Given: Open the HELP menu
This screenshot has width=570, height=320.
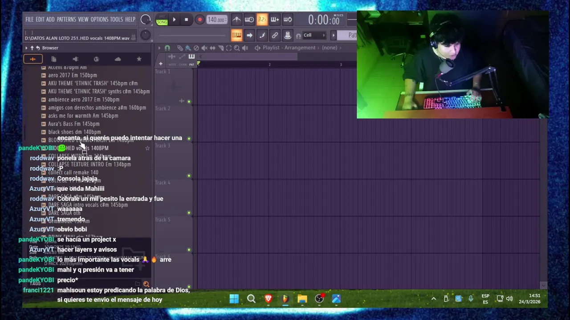Looking at the screenshot, I should [x=130, y=20].
